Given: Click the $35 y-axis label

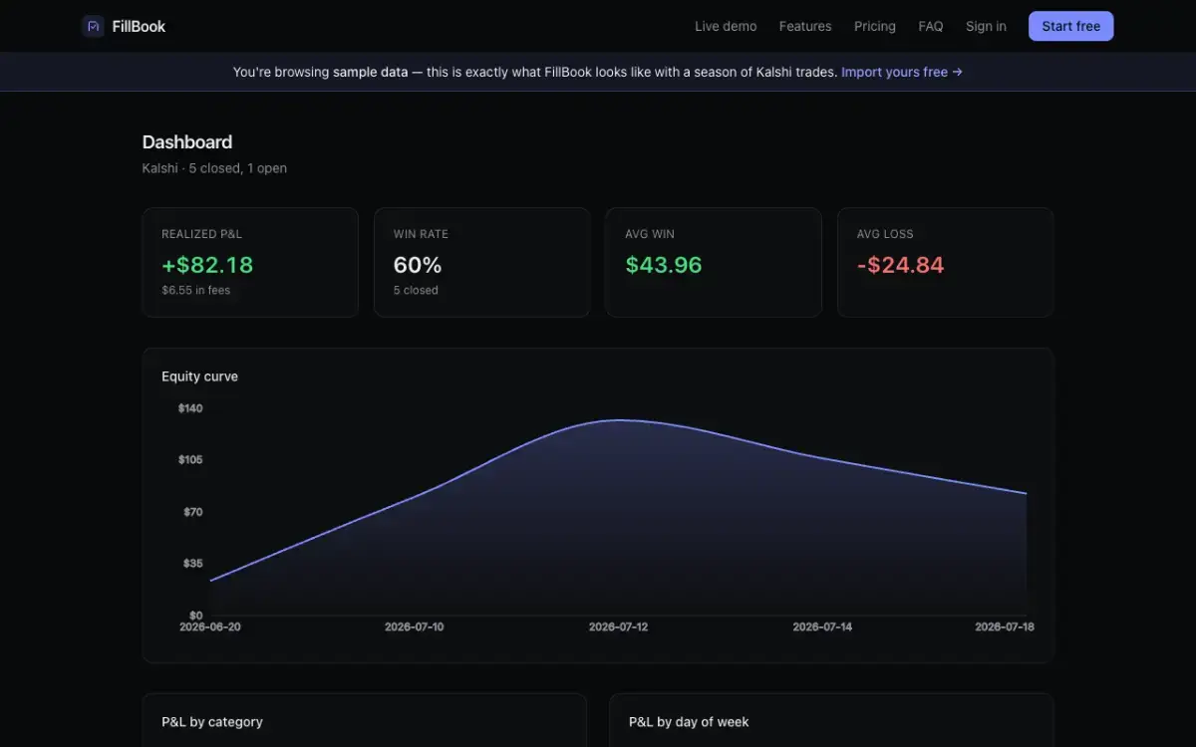Looking at the screenshot, I should 192,564.
